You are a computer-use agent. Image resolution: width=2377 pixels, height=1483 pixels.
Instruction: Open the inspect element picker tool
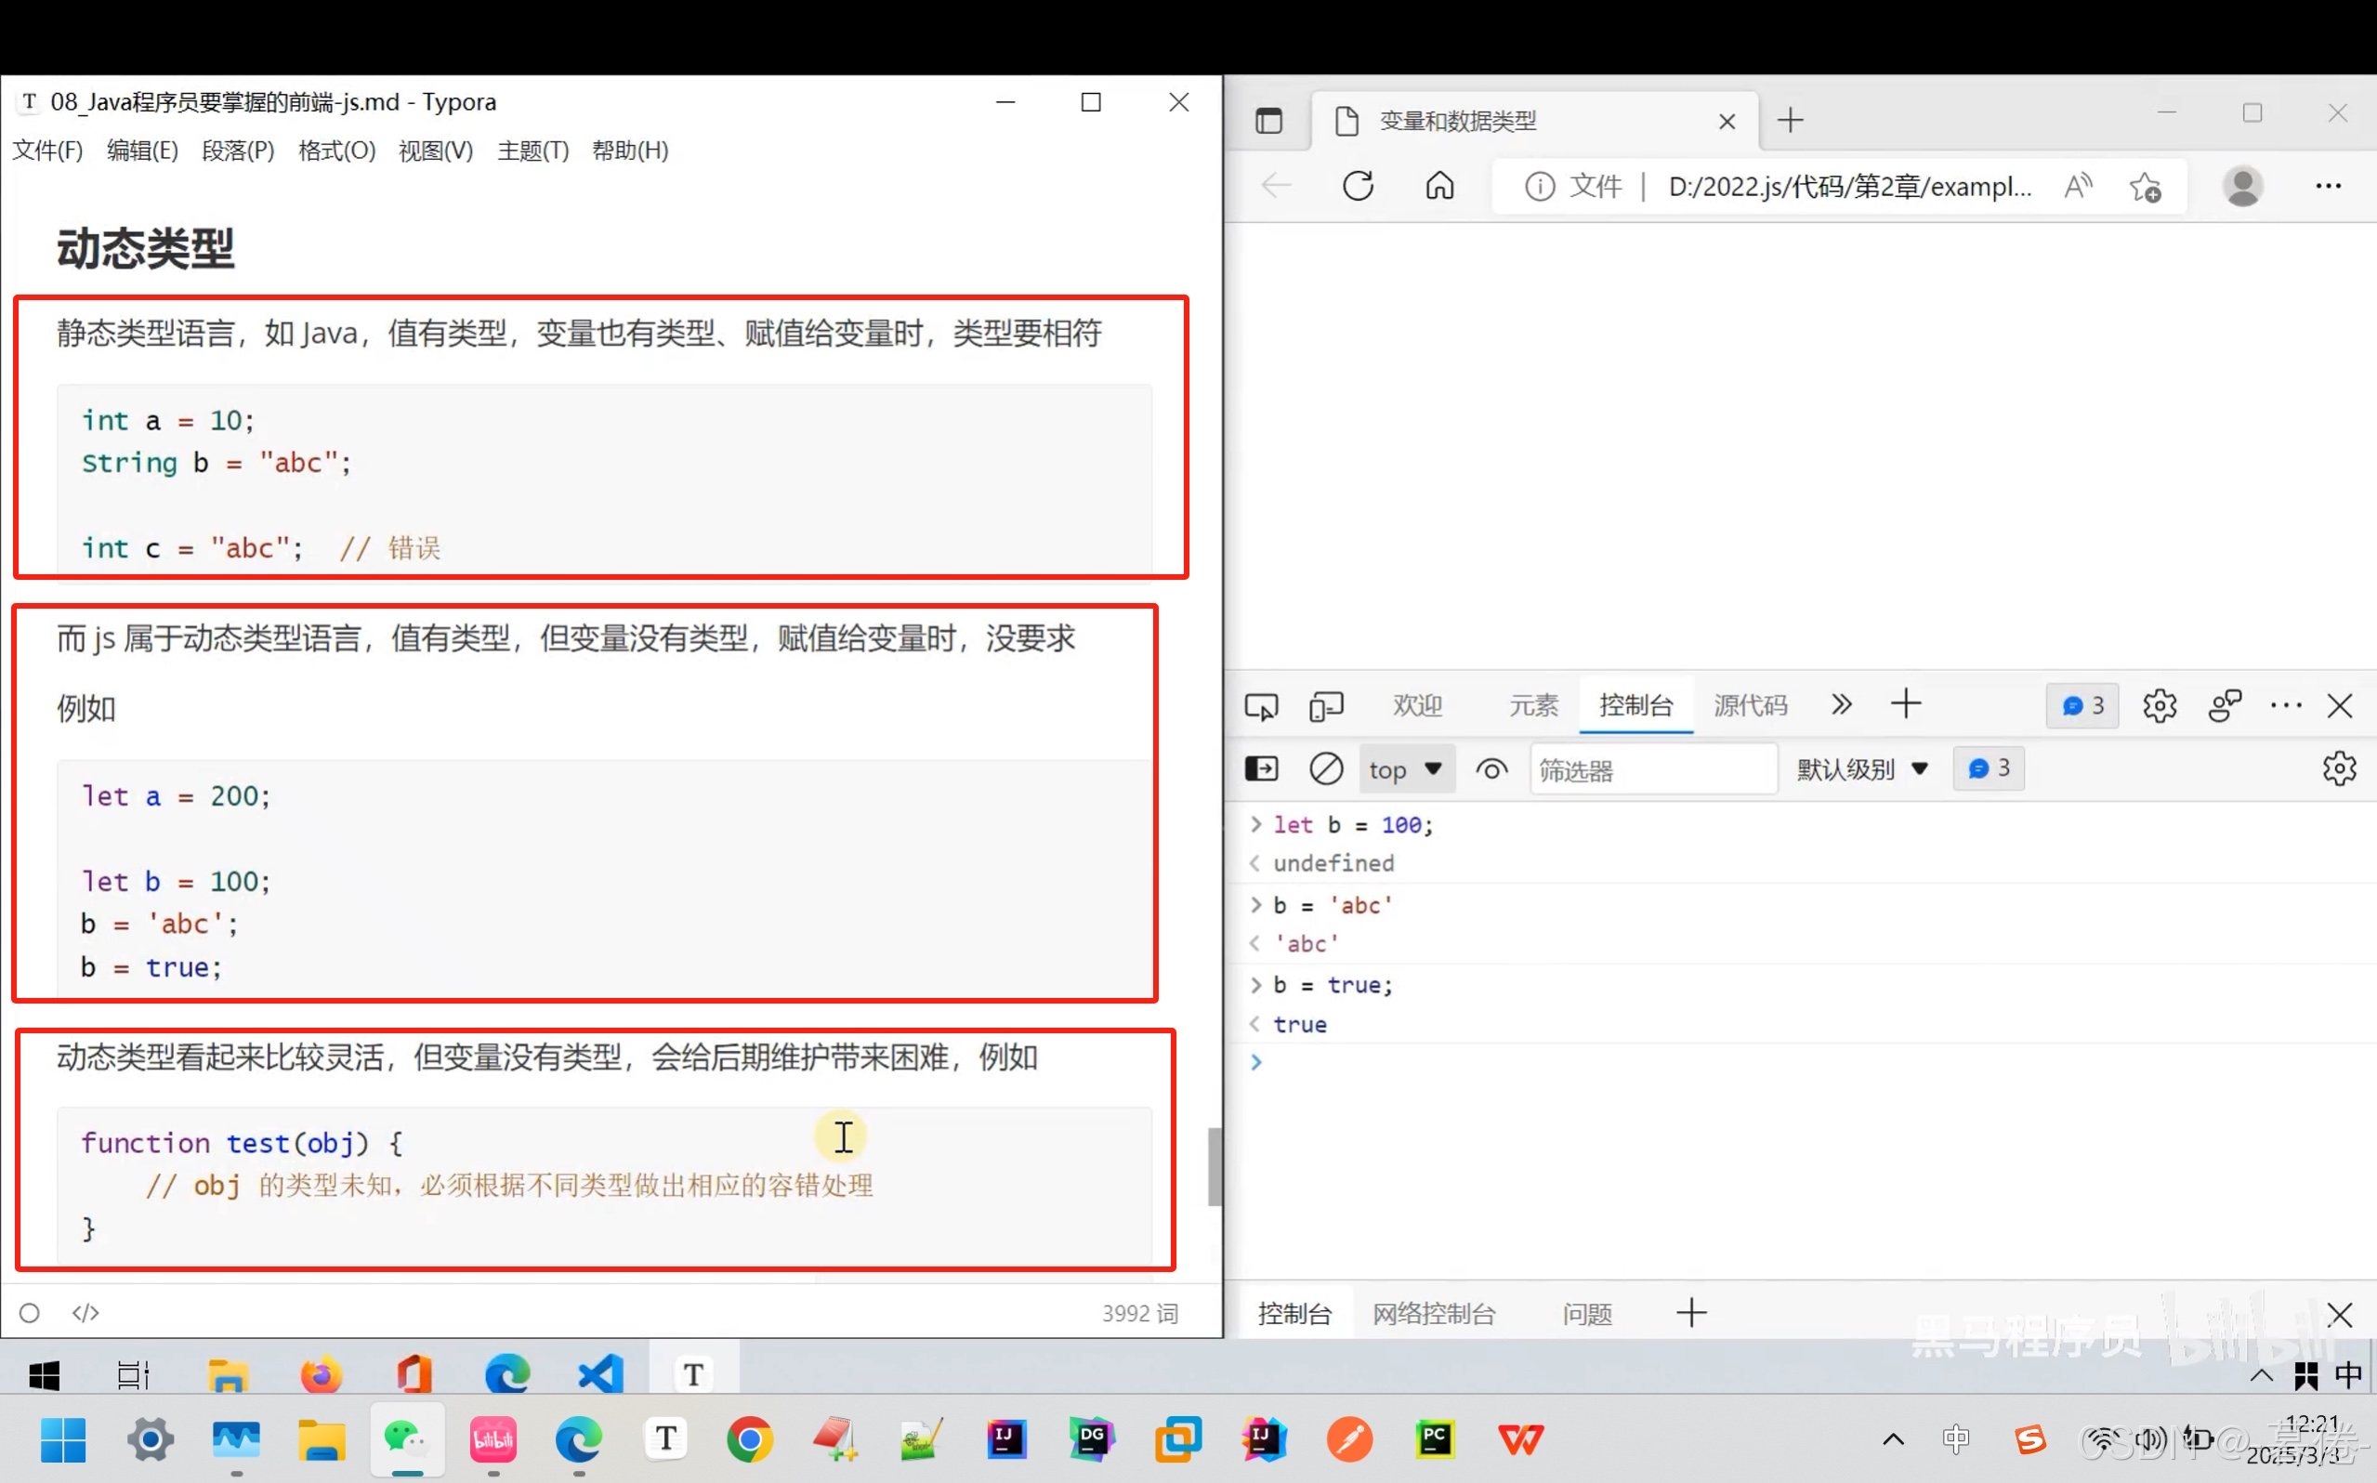(1261, 705)
